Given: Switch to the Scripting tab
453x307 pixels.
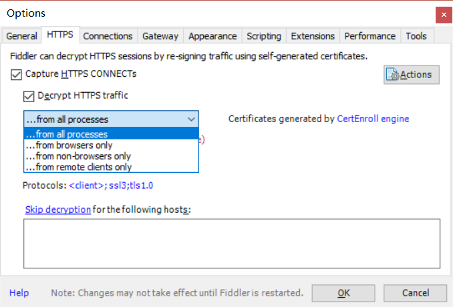Looking at the screenshot, I should coord(263,36).
